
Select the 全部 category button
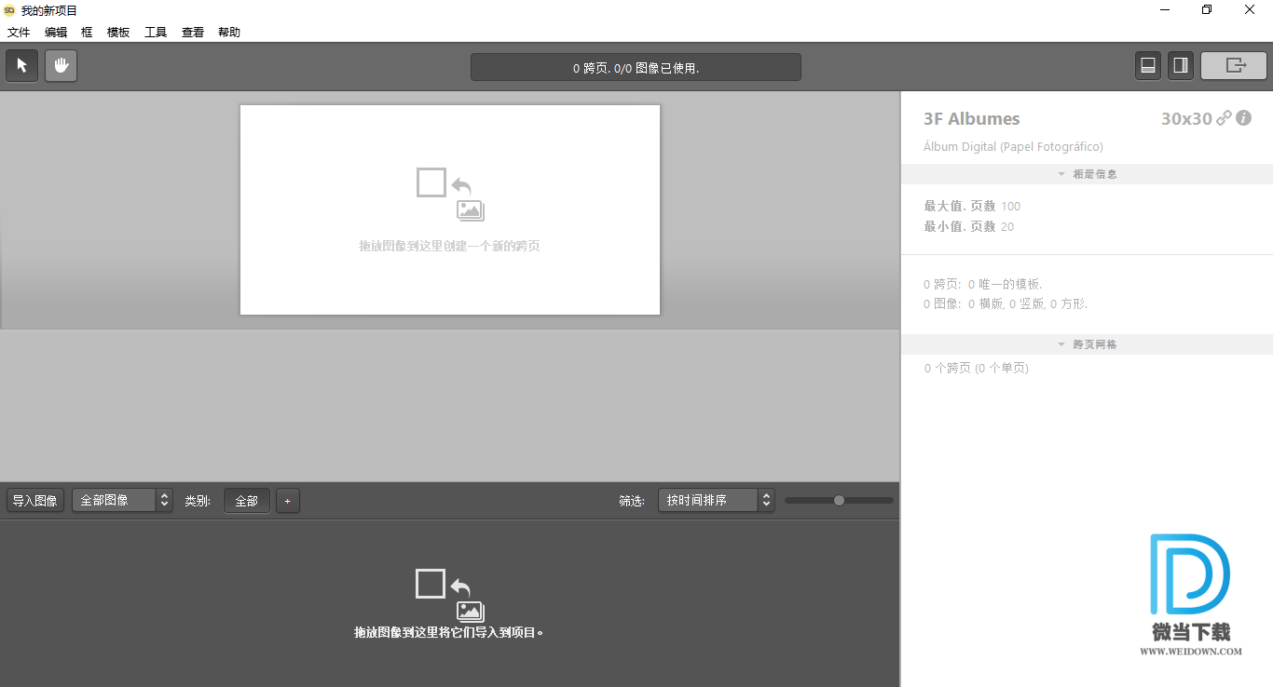point(246,501)
